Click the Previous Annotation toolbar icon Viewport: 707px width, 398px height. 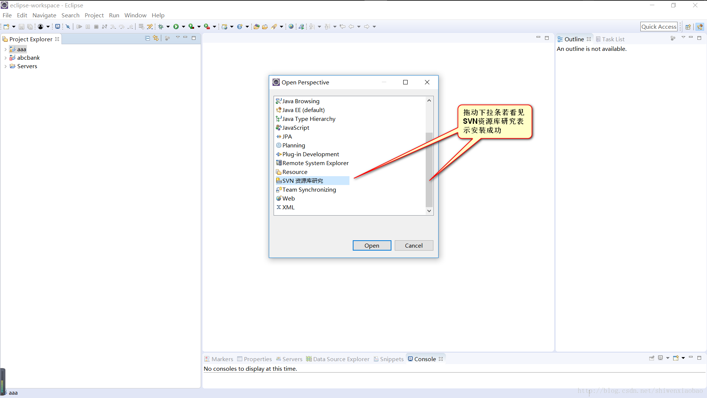[327, 27]
